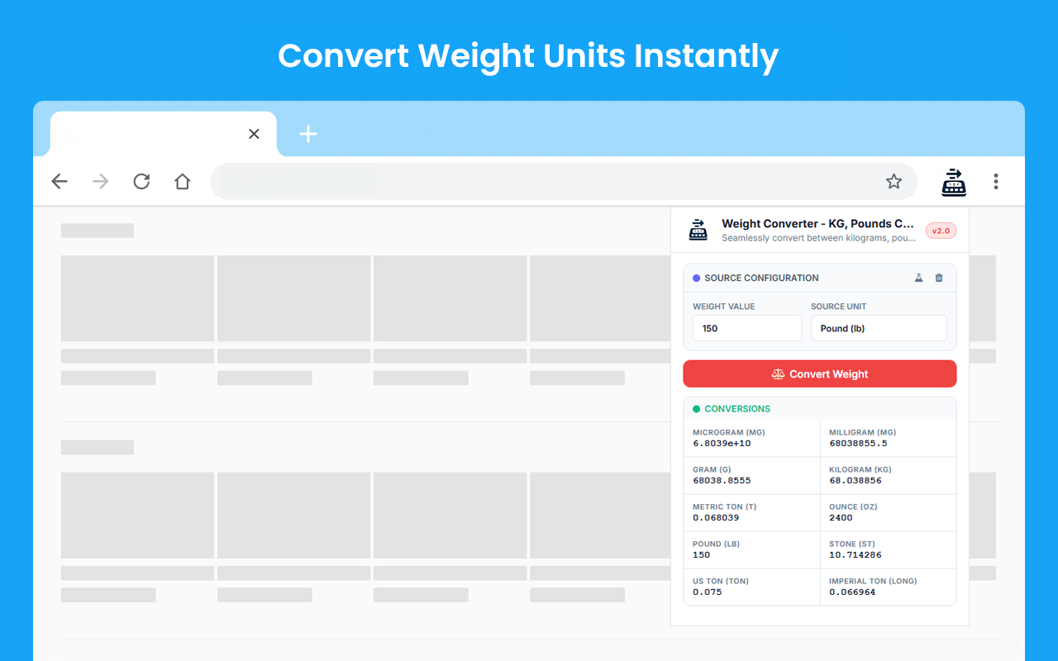Open the browser three-dot menu

tap(996, 182)
